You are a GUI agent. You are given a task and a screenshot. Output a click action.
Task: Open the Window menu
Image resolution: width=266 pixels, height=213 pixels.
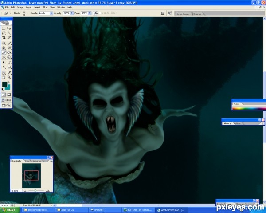click(61, 7)
